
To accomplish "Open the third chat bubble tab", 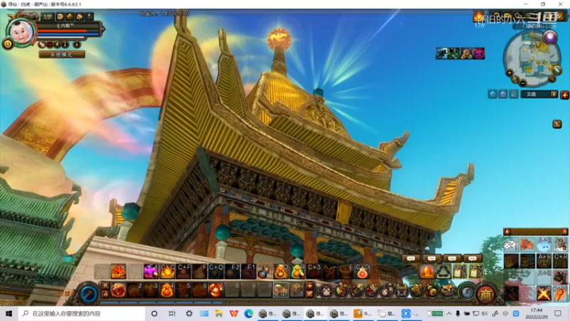I will tap(452, 258).
